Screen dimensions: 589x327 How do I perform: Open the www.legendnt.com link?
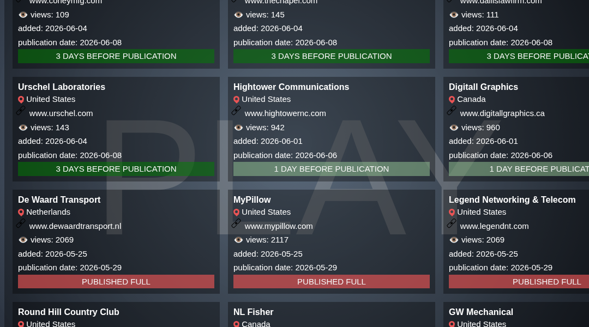point(494,226)
